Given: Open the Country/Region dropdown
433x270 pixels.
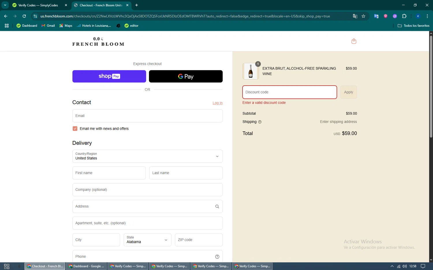Looking at the screenshot, I should point(148,156).
